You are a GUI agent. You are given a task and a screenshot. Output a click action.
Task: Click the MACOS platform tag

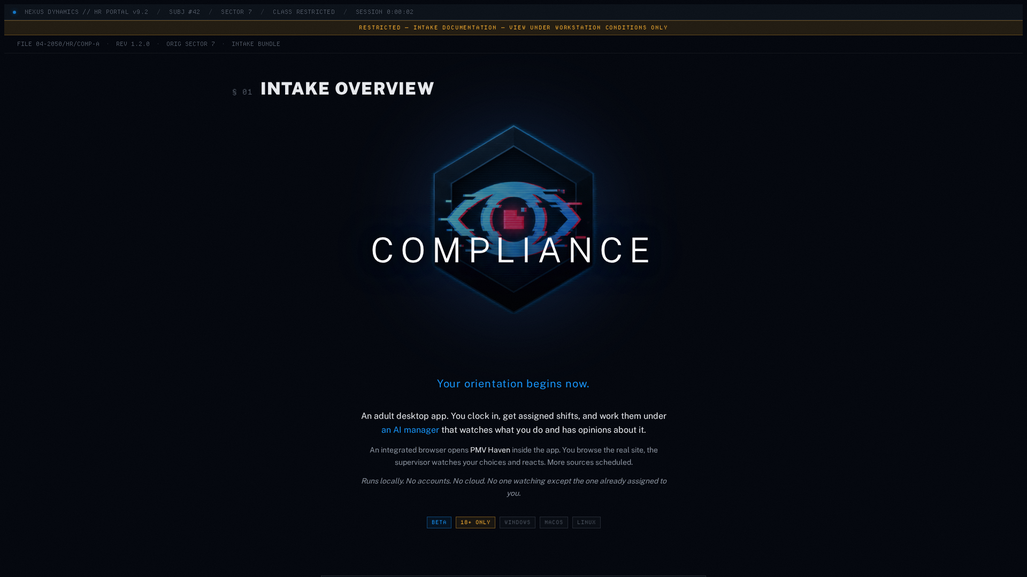click(554, 523)
